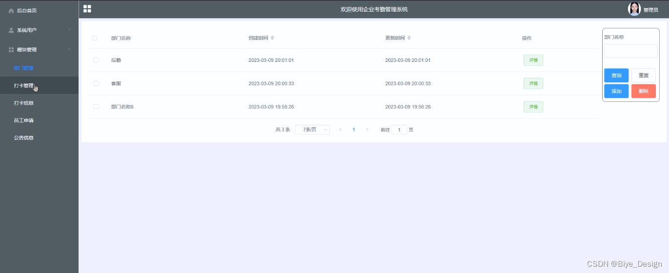This screenshot has height=273, width=669.
Task: Toggle the sidebar with the top grid icon
Action: click(87, 9)
